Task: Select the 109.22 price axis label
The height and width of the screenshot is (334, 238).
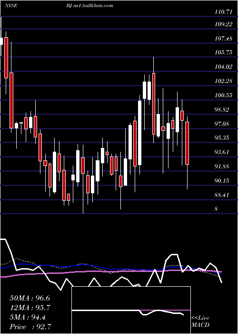Action: pos(223,24)
